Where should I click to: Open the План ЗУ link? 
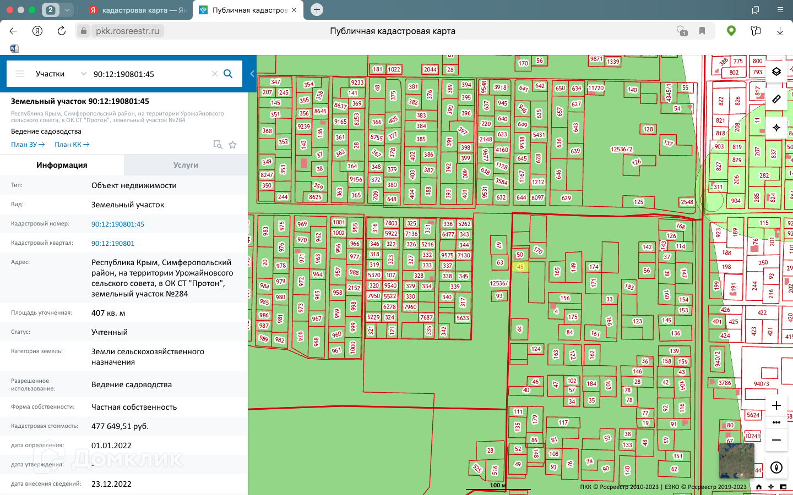point(28,145)
